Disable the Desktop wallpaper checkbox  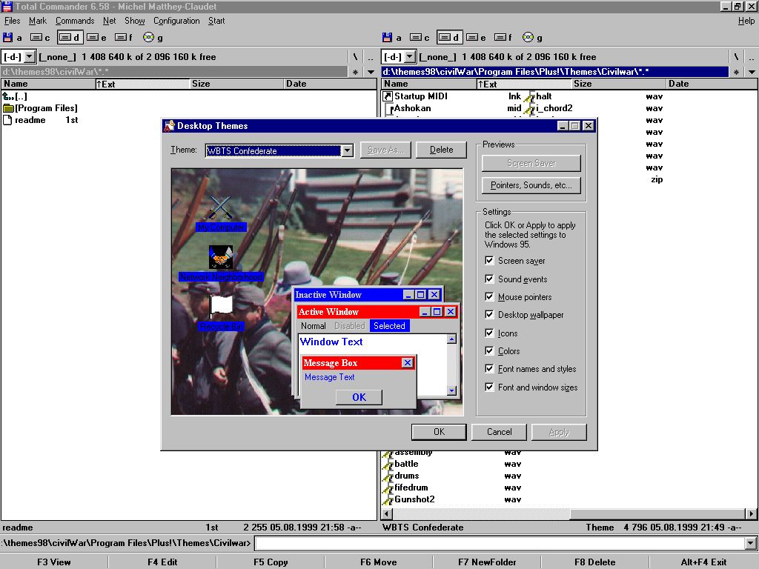(489, 315)
